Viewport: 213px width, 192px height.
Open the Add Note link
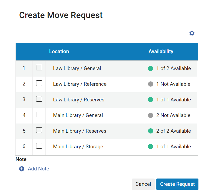point(38,169)
